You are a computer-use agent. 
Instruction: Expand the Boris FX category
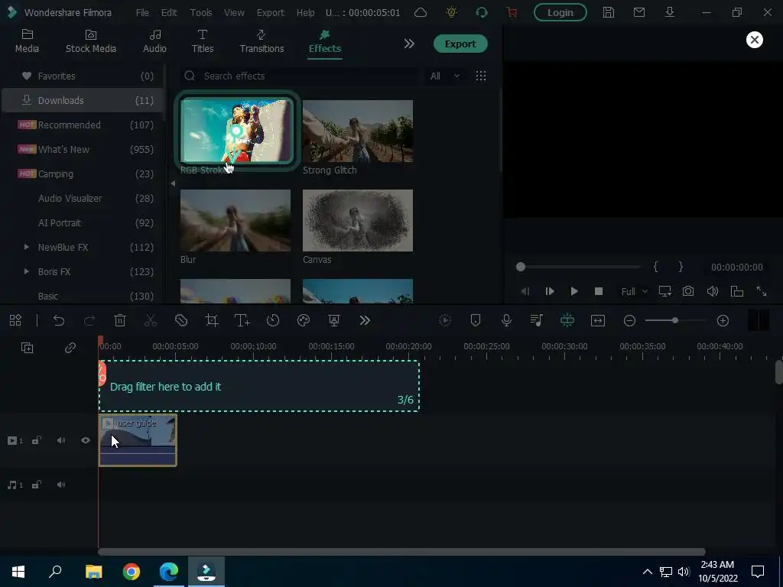click(x=27, y=271)
